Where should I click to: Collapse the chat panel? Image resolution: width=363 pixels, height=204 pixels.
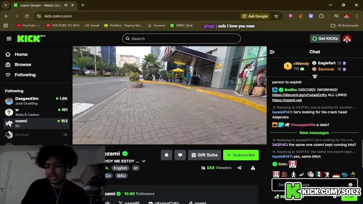[272, 52]
